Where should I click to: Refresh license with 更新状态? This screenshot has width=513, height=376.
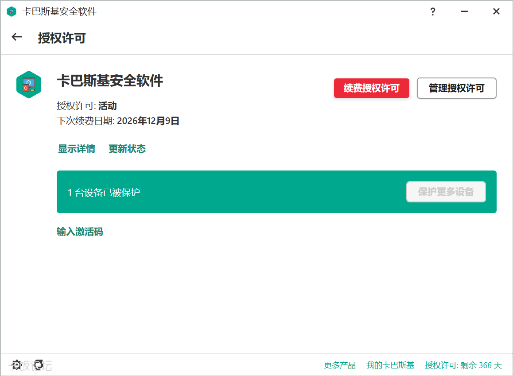click(x=127, y=149)
